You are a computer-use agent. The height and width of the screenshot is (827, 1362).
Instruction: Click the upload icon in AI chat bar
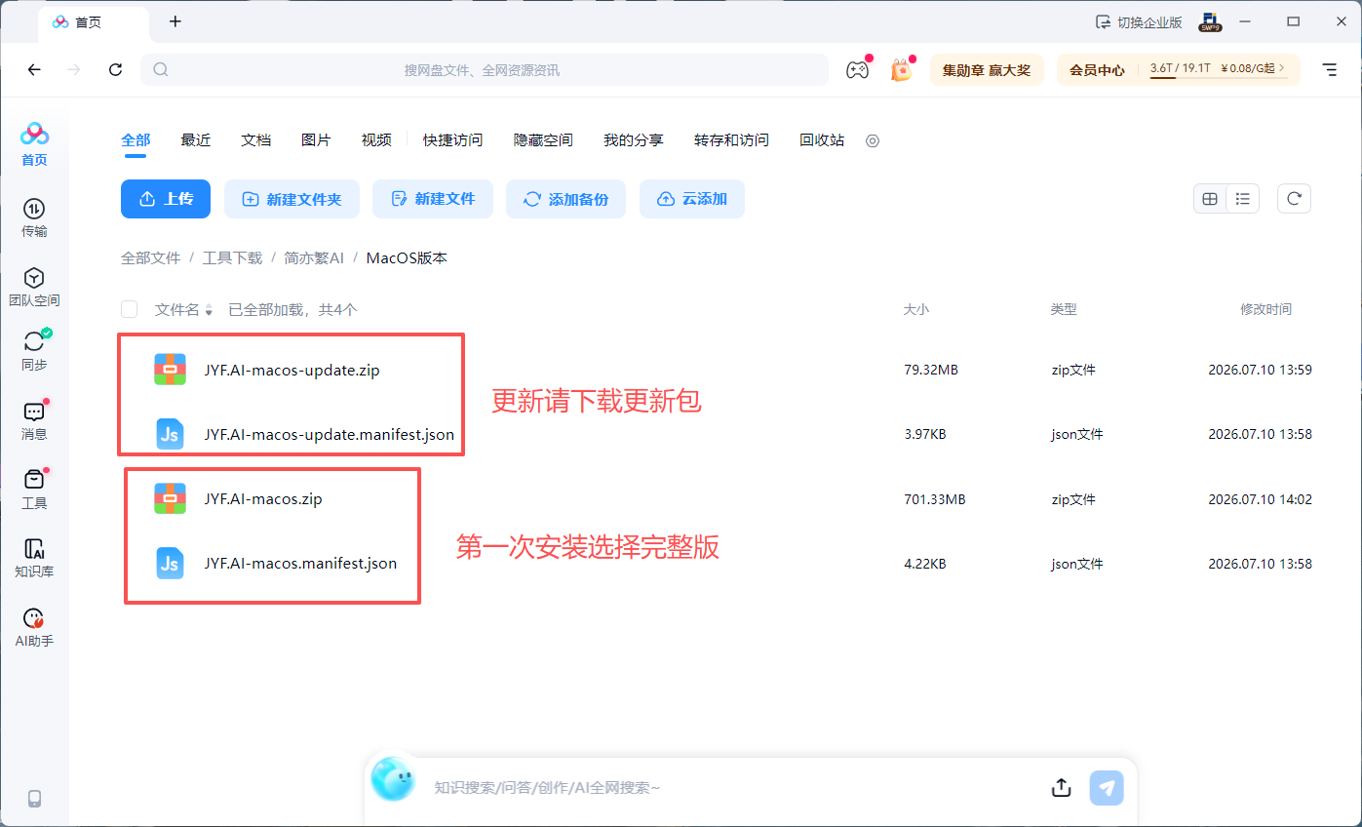[x=1062, y=788]
